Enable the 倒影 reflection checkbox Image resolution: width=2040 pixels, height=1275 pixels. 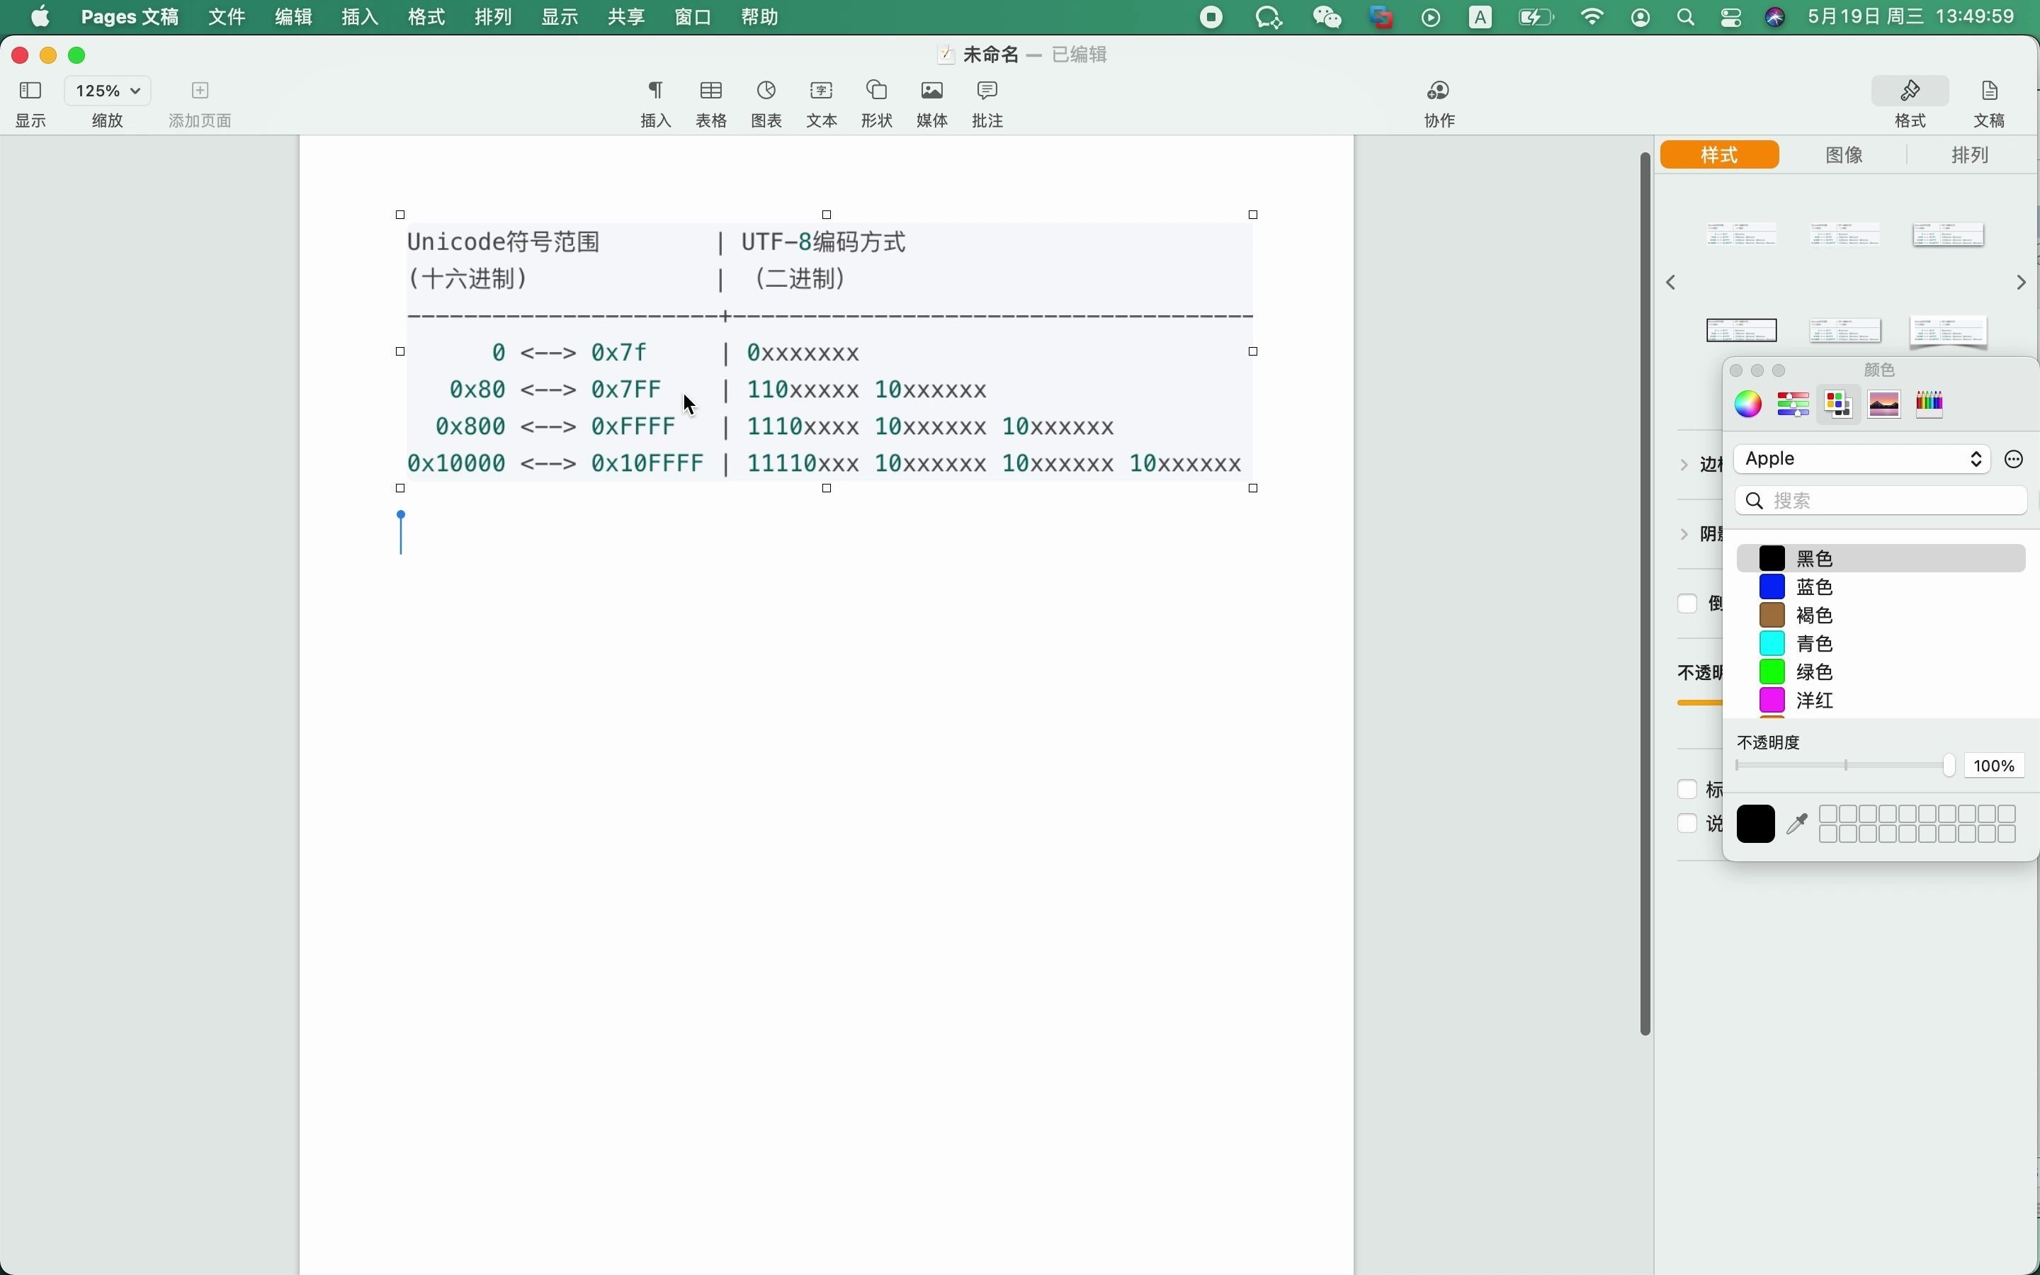(1687, 603)
